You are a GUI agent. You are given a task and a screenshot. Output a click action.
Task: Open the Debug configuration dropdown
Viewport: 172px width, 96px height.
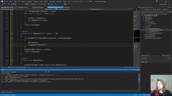[27, 4]
